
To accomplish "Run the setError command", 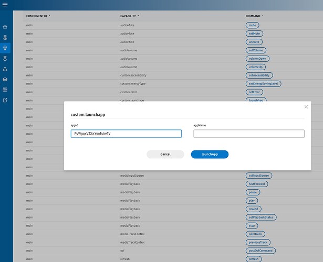I will (x=254, y=92).
